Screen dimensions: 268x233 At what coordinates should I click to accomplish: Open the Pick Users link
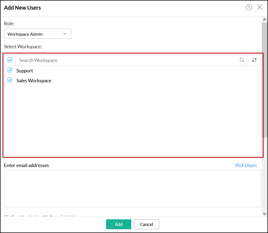tap(246, 165)
